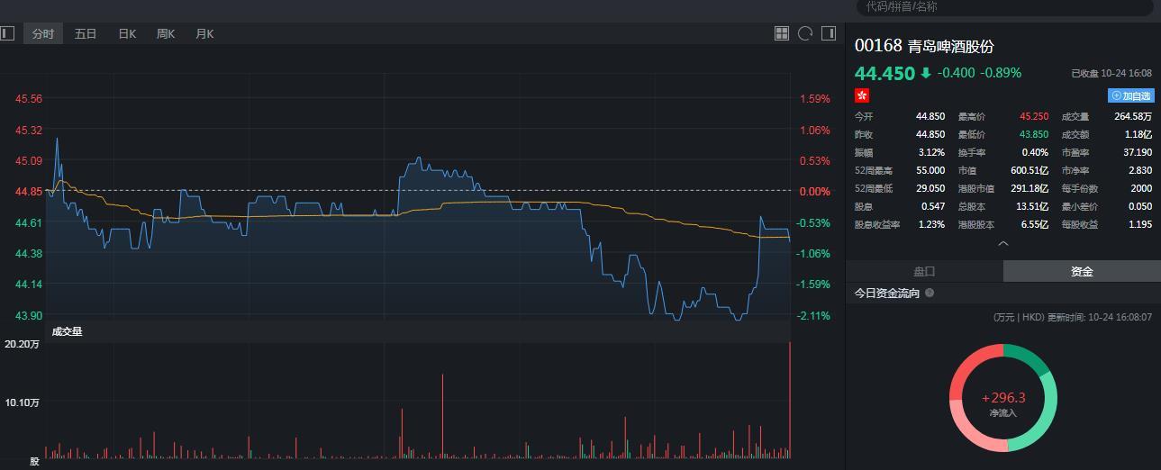Collapse the quote details with the chevron
The width and height of the screenshot is (1161, 470).
[1003, 243]
